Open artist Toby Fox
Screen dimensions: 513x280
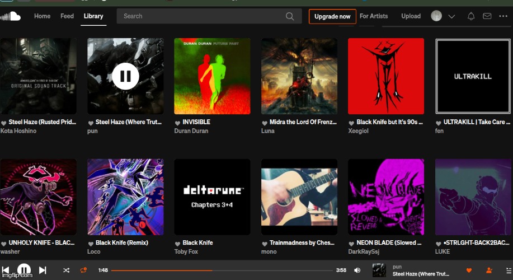[x=186, y=251]
